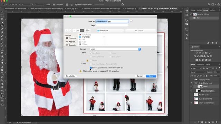
Task: Add layer style fx icon
Action: point(199,122)
